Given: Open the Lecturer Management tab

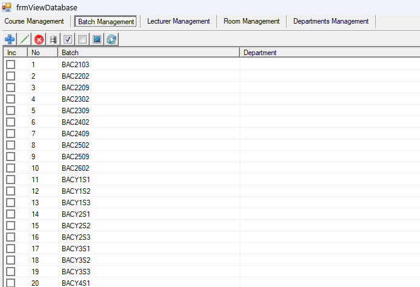Looking at the screenshot, I should click(178, 21).
